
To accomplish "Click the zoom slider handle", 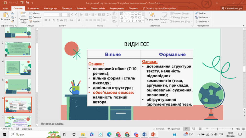I will click(x=217, y=129).
